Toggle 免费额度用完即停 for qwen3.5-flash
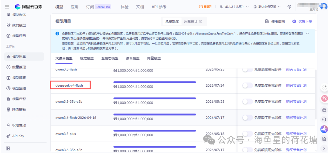 pyautogui.click(x=248, y=69)
